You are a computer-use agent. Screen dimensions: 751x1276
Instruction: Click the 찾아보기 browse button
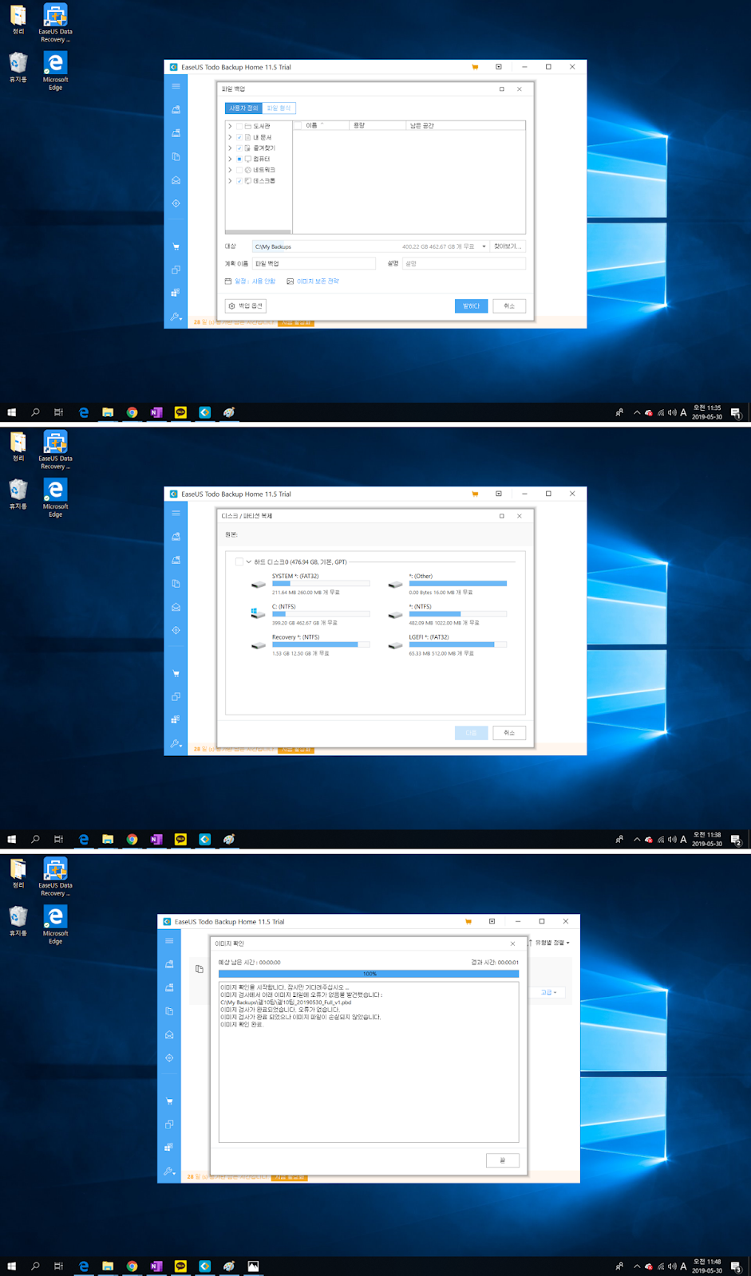tap(507, 246)
